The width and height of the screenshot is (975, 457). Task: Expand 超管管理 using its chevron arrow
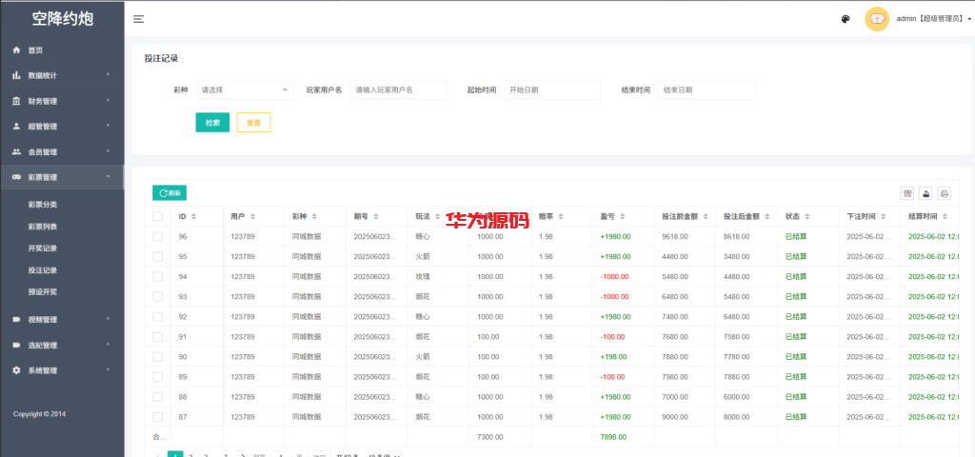[109, 126]
